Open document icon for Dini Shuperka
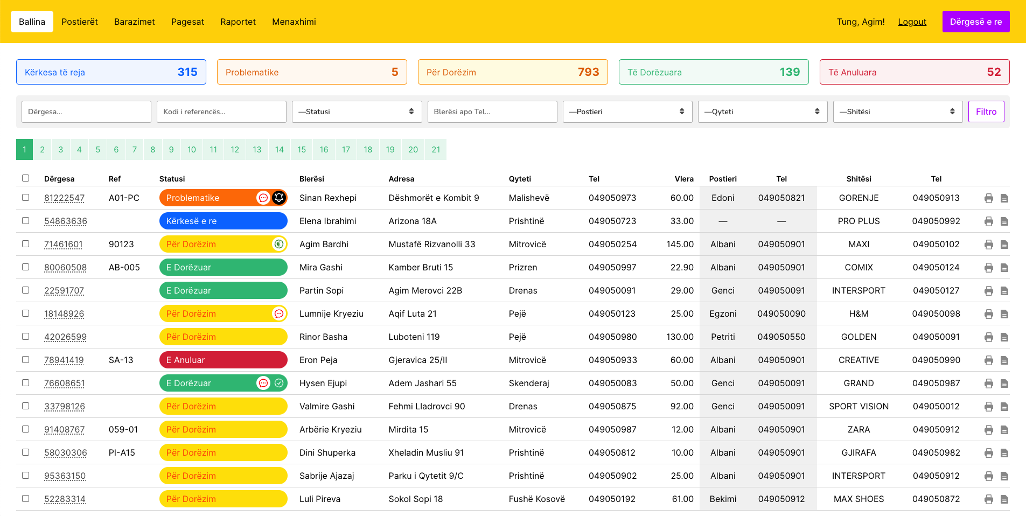This screenshot has width=1026, height=516. [1004, 453]
